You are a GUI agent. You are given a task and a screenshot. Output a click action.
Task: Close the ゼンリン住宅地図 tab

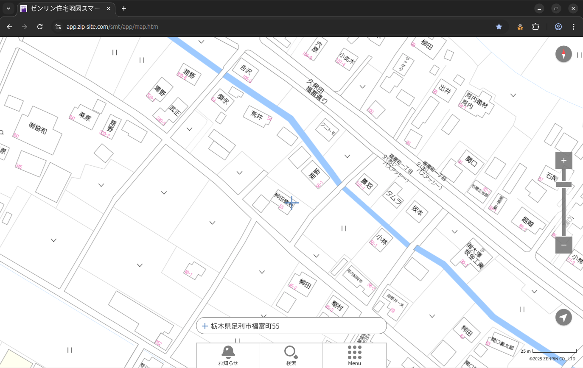(109, 8)
